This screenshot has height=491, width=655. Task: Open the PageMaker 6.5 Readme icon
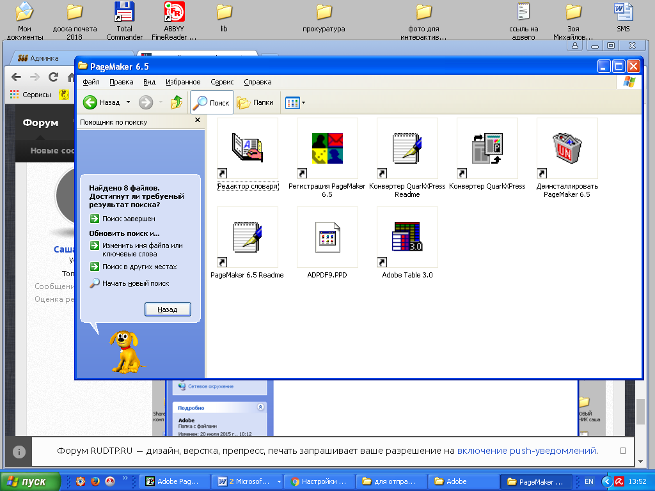pos(248,237)
